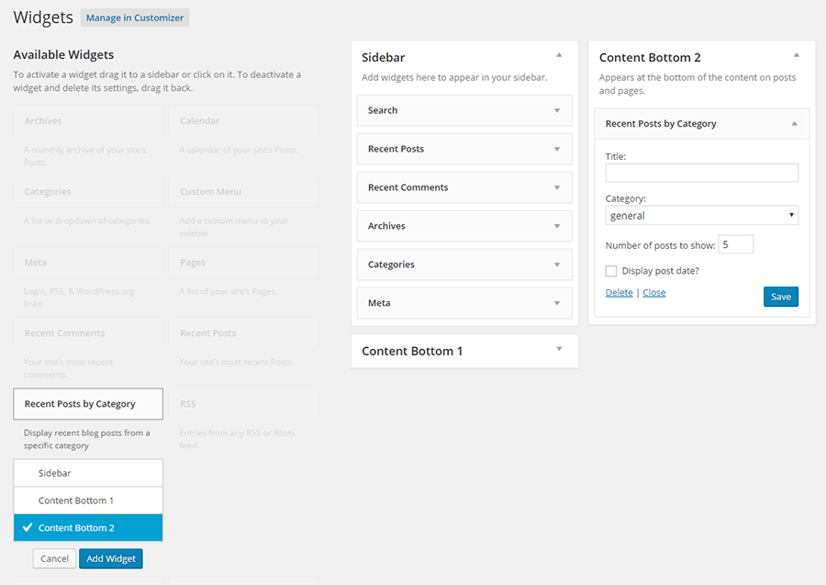Viewport: 826px width, 585px height.
Task: Select Content Bottom 1 as the destination
Action: pyautogui.click(x=87, y=500)
